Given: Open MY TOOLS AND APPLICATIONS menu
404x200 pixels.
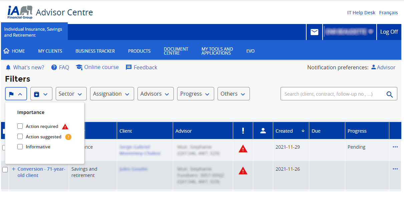Looking at the screenshot, I should pyautogui.click(x=217, y=51).
